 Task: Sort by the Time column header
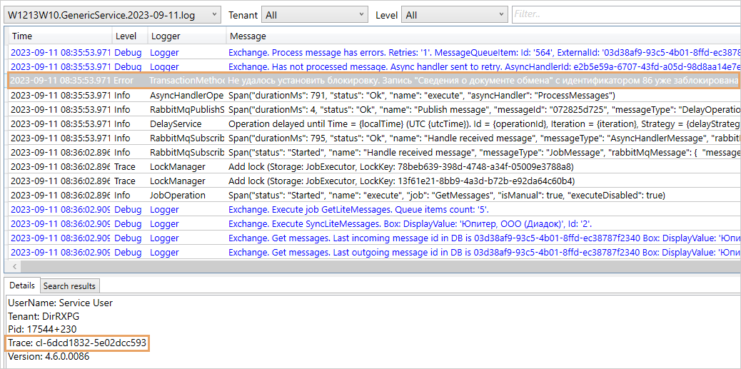(57, 36)
